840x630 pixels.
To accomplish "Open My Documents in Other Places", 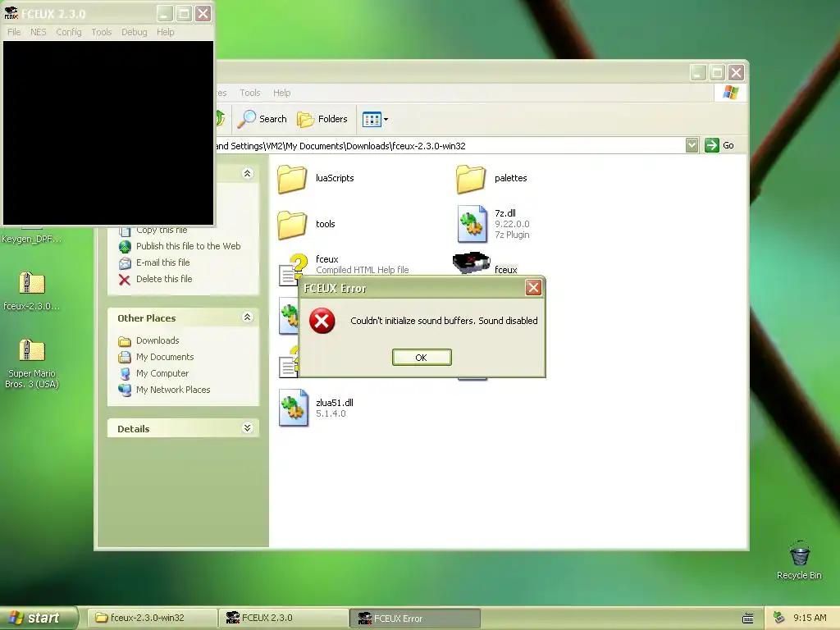I will click(165, 358).
